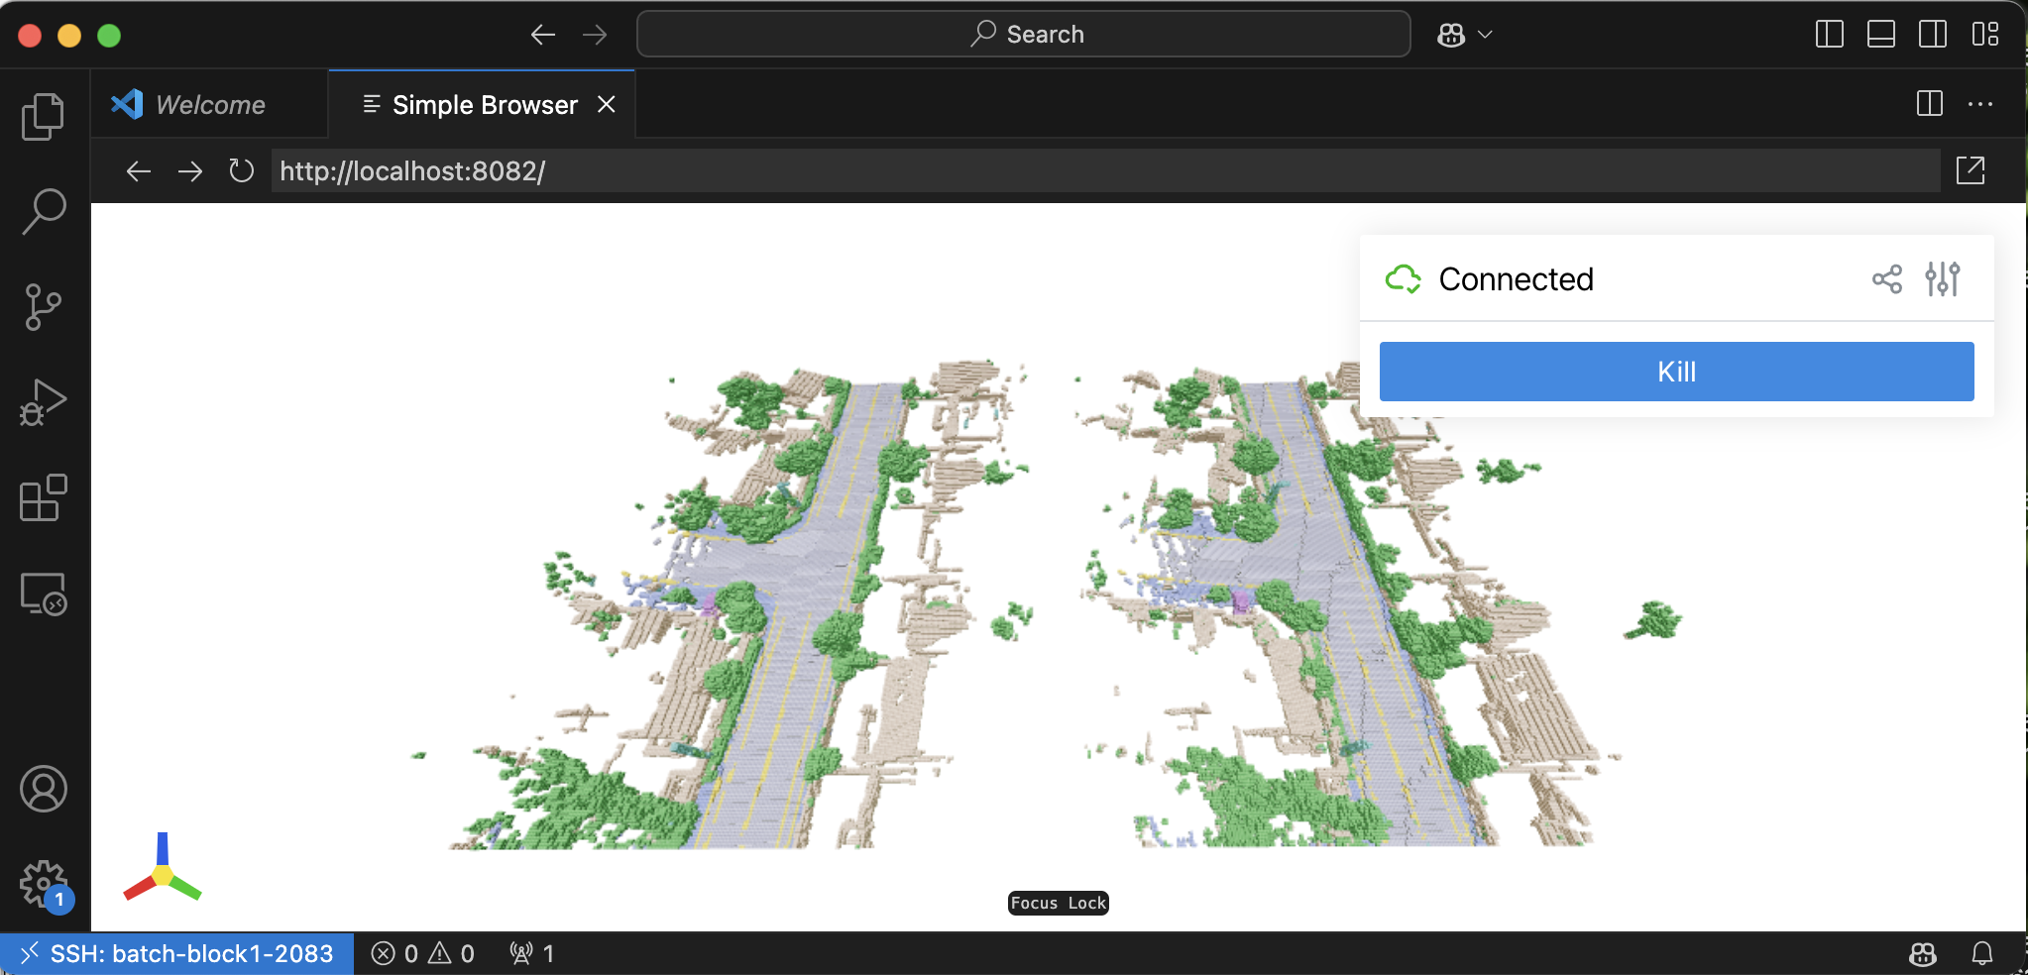Close the Simple Browser tab

(x=607, y=105)
